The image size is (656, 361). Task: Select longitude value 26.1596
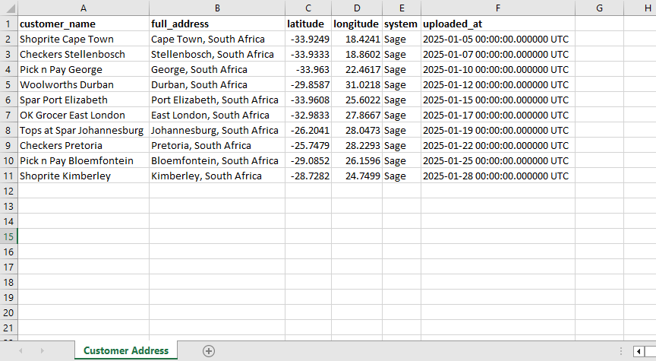tap(357, 160)
